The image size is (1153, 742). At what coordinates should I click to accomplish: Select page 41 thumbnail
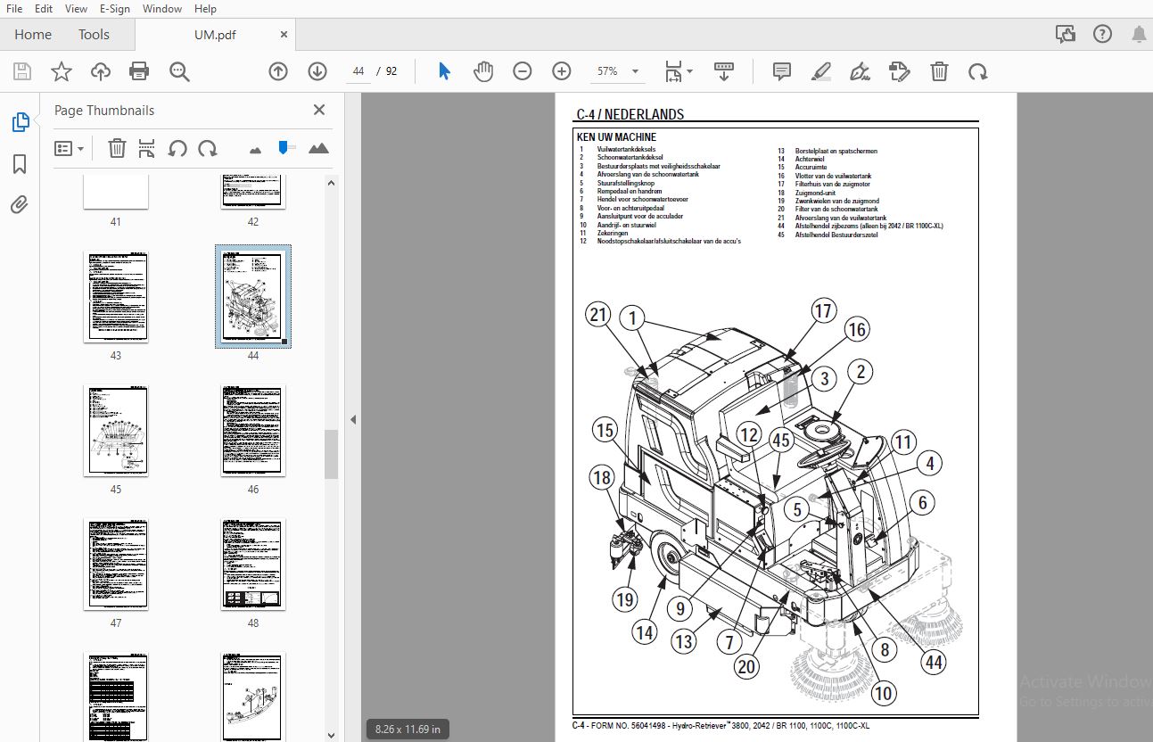[116, 191]
